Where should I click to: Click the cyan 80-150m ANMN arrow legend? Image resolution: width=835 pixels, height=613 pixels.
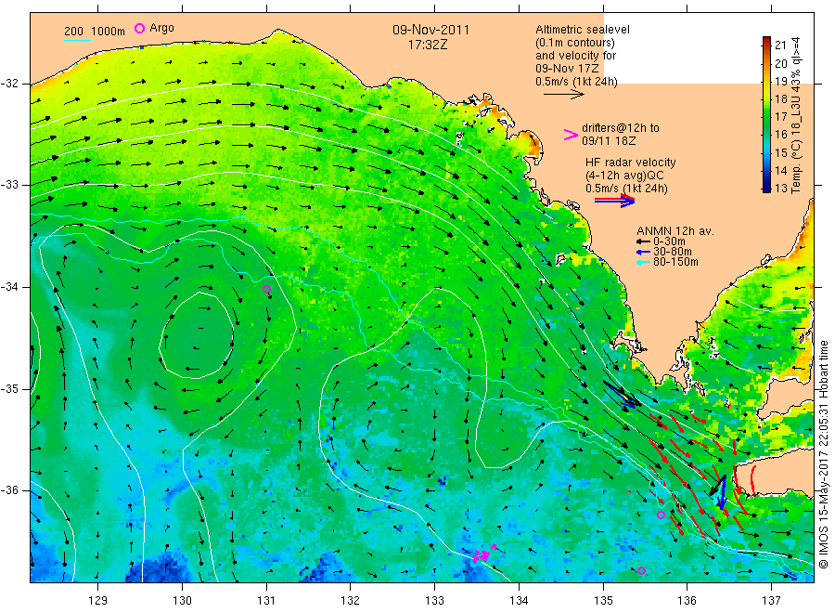(643, 262)
